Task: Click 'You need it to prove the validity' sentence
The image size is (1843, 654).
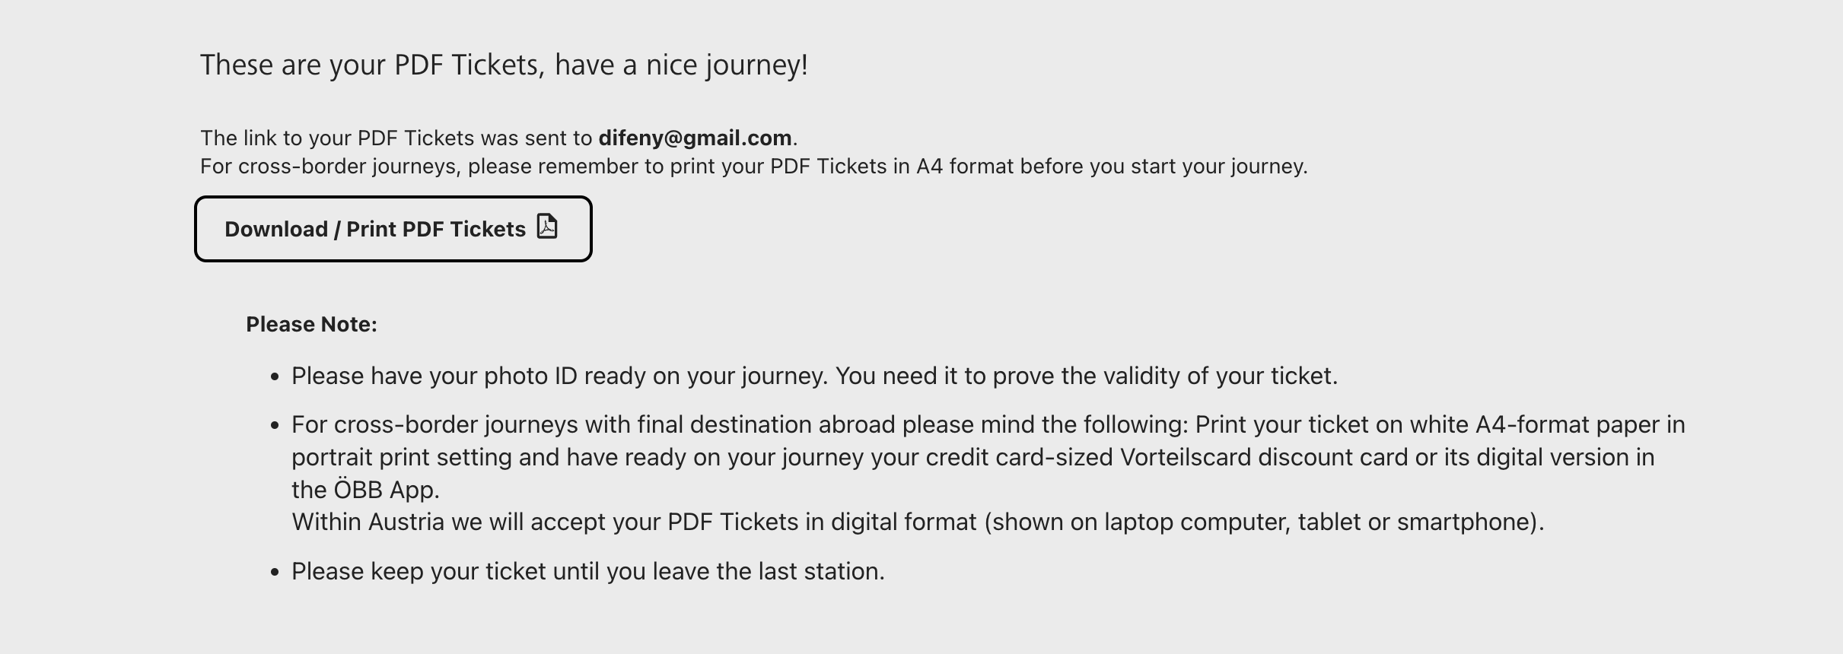Action: click(x=1087, y=376)
